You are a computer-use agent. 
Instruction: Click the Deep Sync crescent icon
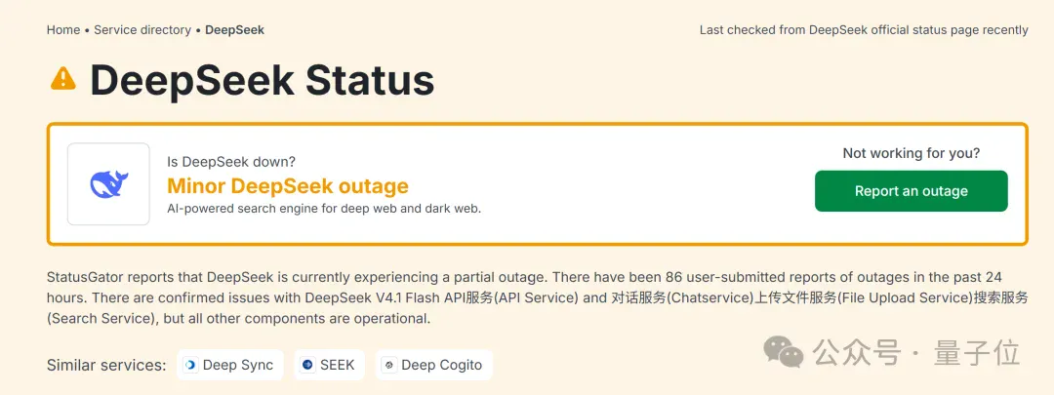coord(190,365)
